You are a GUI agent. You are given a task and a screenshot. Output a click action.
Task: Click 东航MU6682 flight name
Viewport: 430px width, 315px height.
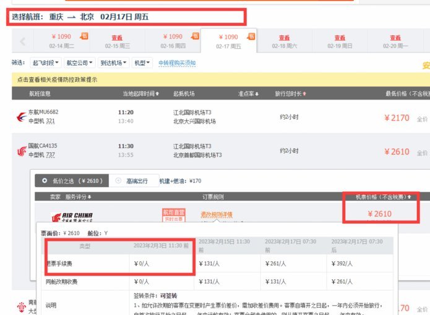[43, 112]
